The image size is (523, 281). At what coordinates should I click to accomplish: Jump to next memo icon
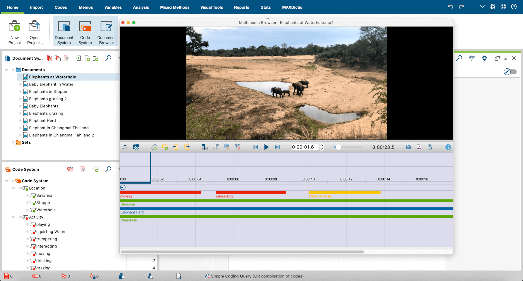click(x=187, y=147)
